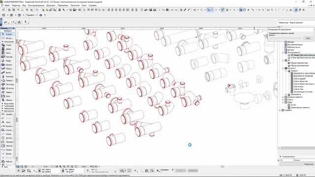Select Смета дверей in the Navigator catalog list
The image size is (315, 177).
[300, 79]
